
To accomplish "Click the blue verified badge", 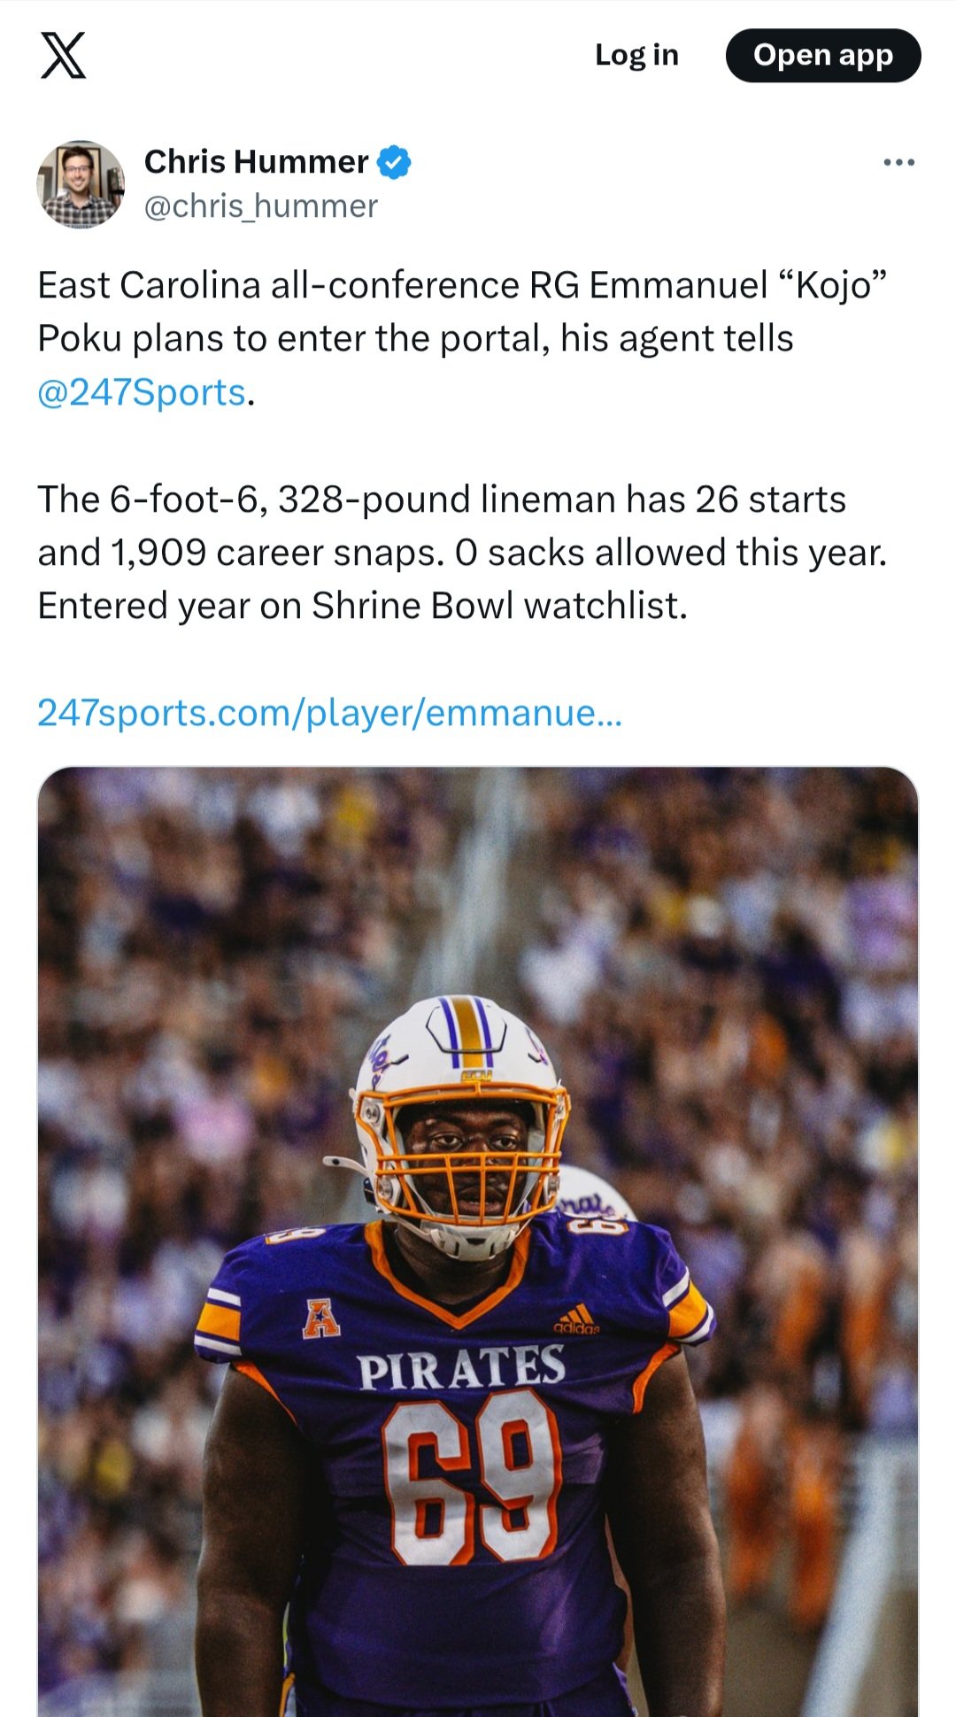I will click(x=394, y=163).
